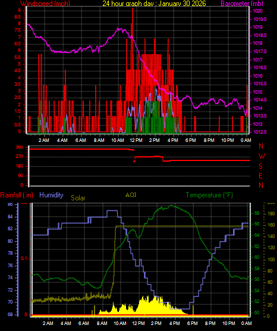Click the 1016 barometer axis value

(x=257, y=76)
